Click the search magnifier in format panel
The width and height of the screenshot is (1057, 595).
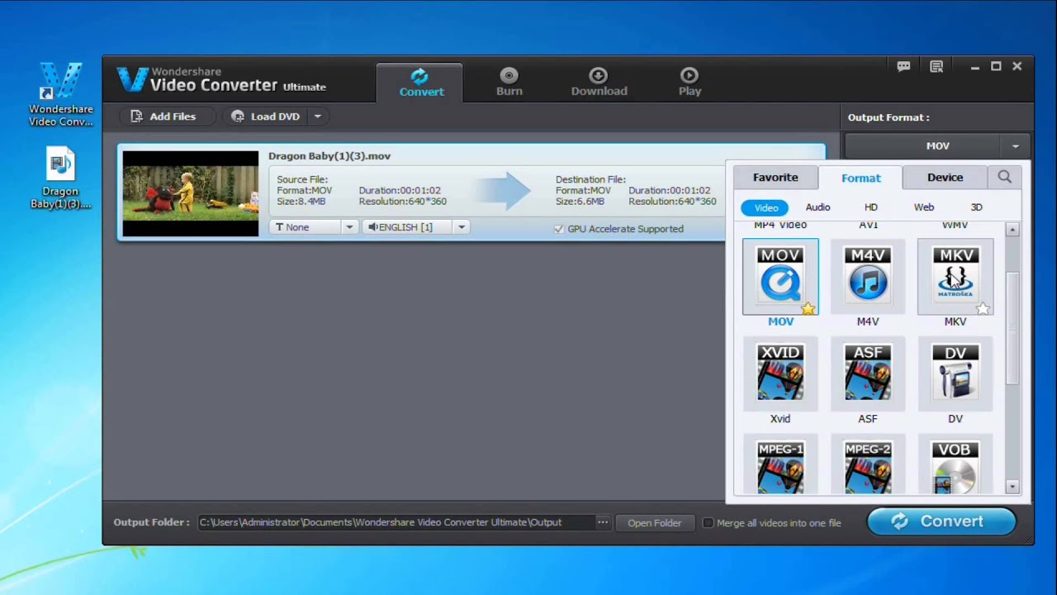pyautogui.click(x=1004, y=177)
